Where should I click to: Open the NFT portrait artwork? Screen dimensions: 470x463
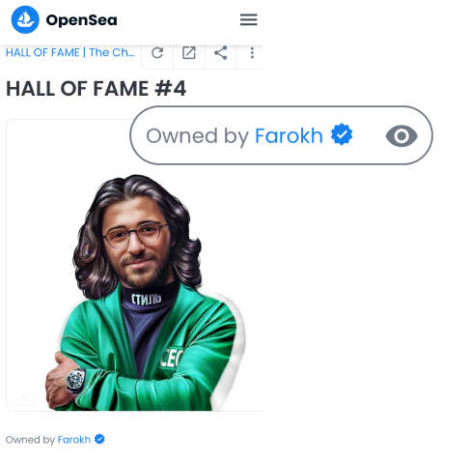pos(134,265)
